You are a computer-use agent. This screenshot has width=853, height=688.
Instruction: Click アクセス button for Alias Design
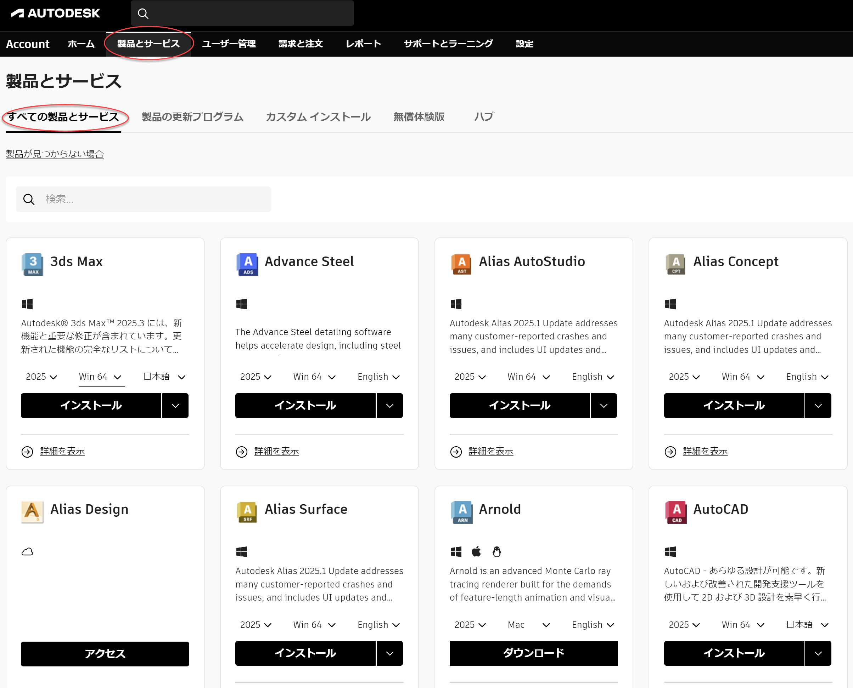pos(105,653)
